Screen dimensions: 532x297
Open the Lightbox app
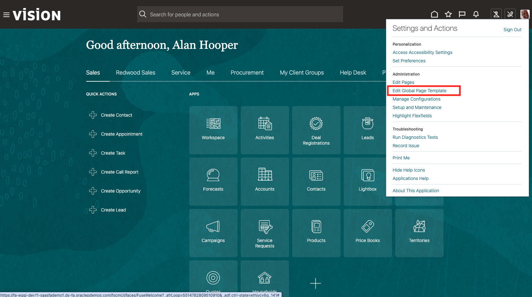coord(368,182)
